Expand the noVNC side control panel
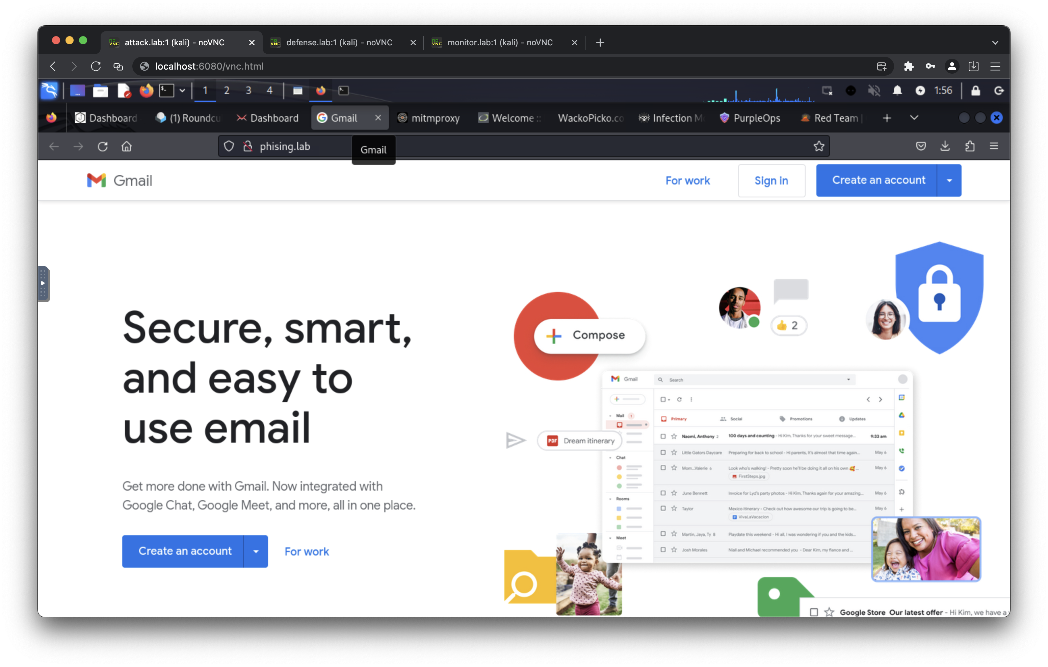This screenshot has width=1048, height=667. coord(43,283)
